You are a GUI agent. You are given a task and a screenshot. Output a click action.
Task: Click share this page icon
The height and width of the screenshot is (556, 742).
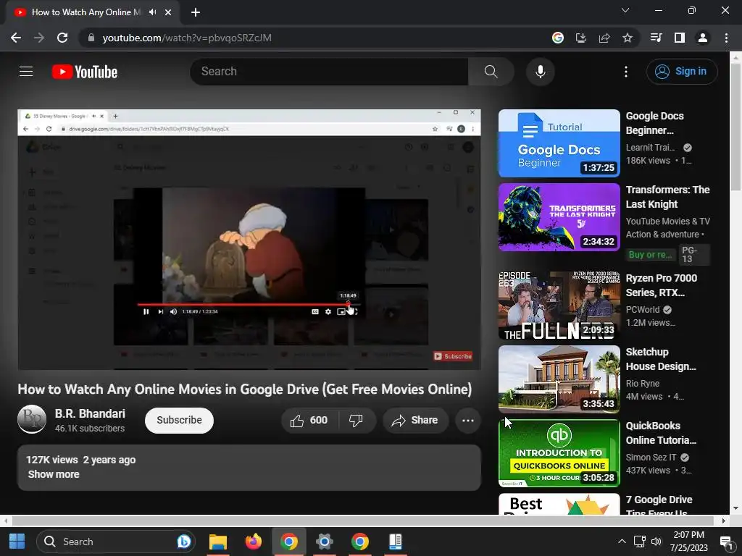click(604, 38)
